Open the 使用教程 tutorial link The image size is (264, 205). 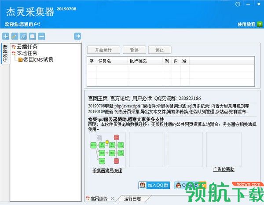246,24
